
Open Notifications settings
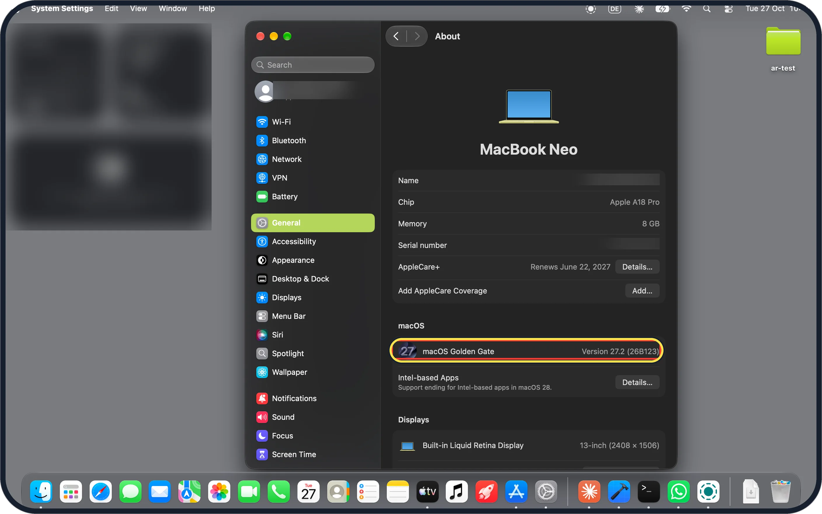click(x=313, y=398)
